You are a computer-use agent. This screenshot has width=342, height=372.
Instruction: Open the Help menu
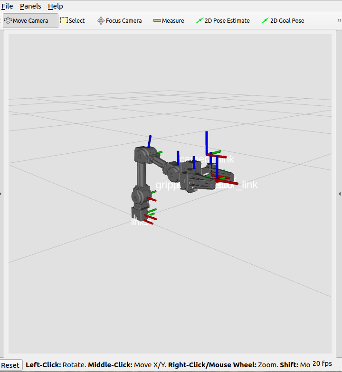[55, 6]
